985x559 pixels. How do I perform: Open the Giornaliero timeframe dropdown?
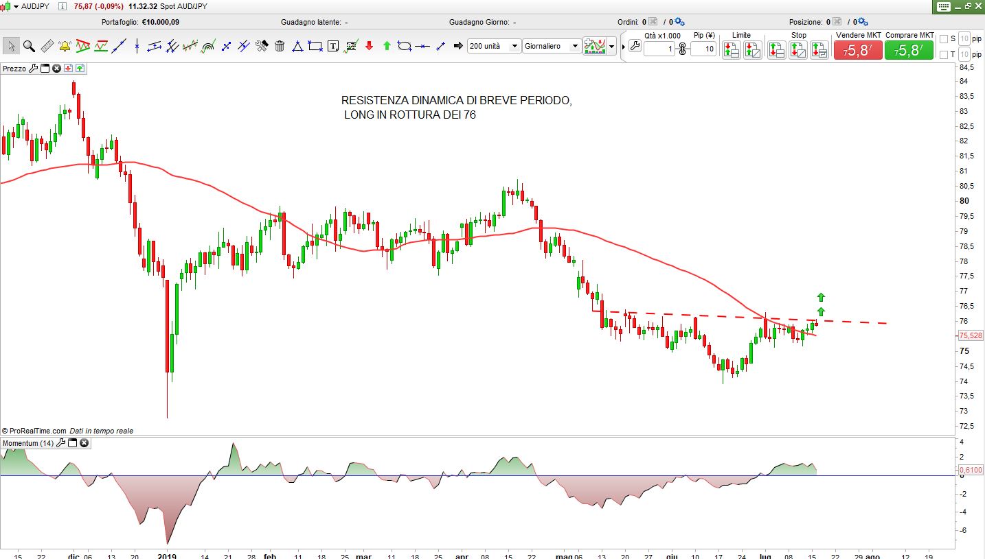coord(575,46)
